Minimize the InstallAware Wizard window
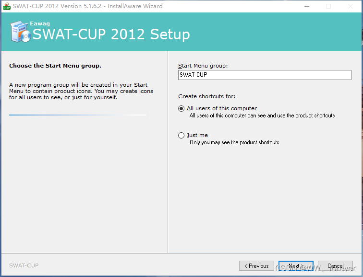This screenshot has height=277, width=363. click(307, 6)
